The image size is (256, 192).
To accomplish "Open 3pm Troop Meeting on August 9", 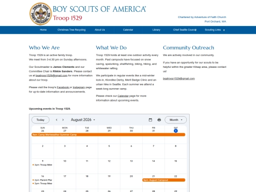I will click(x=43, y=165).
